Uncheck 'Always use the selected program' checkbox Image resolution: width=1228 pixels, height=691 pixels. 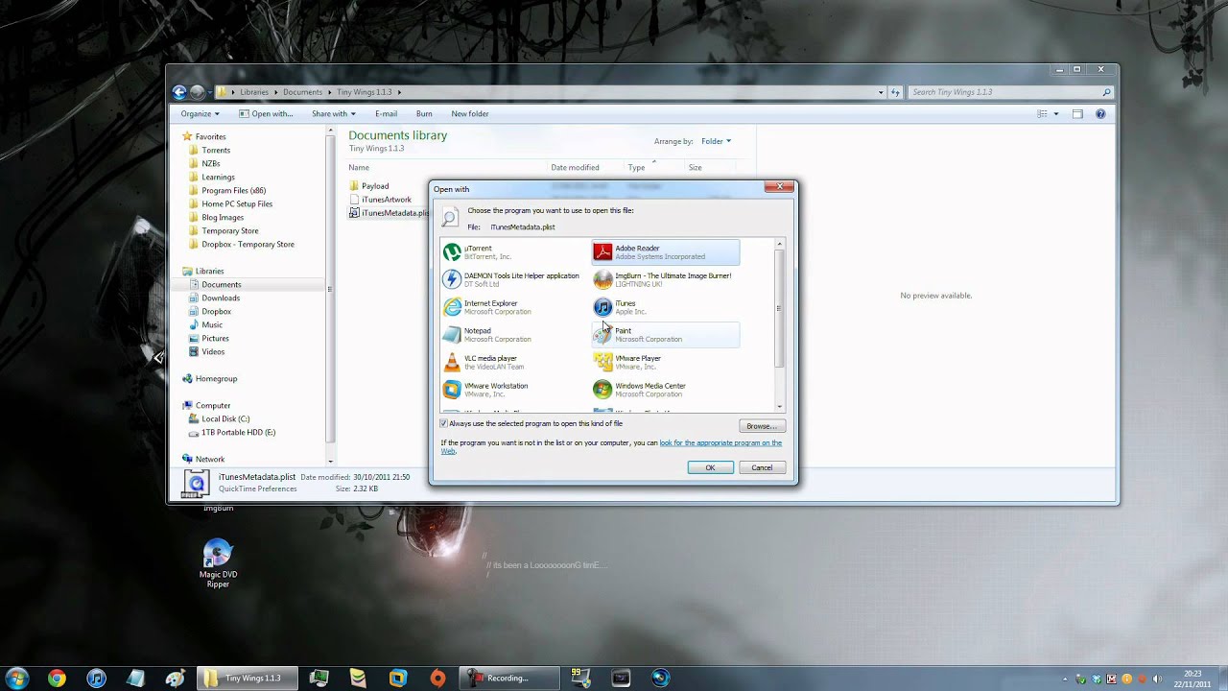point(444,423)
